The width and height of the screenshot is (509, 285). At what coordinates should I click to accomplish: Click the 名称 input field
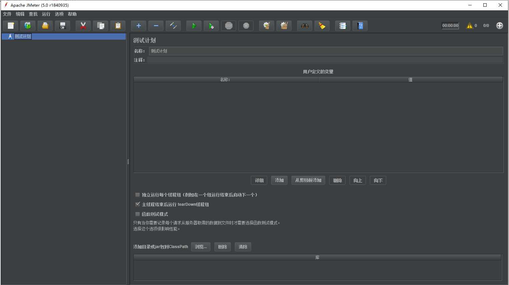point(326,51)
